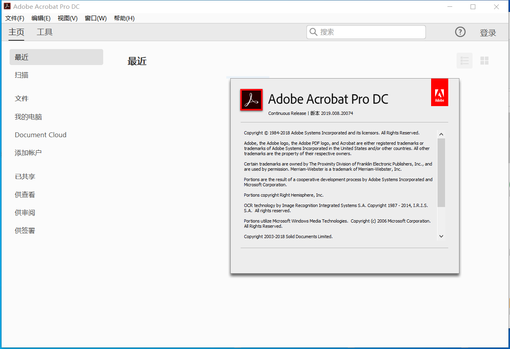The image size is (510, 349).
Task: Click the Copyright 2003-2018 Solid Documents line
Action: point(288,237)
